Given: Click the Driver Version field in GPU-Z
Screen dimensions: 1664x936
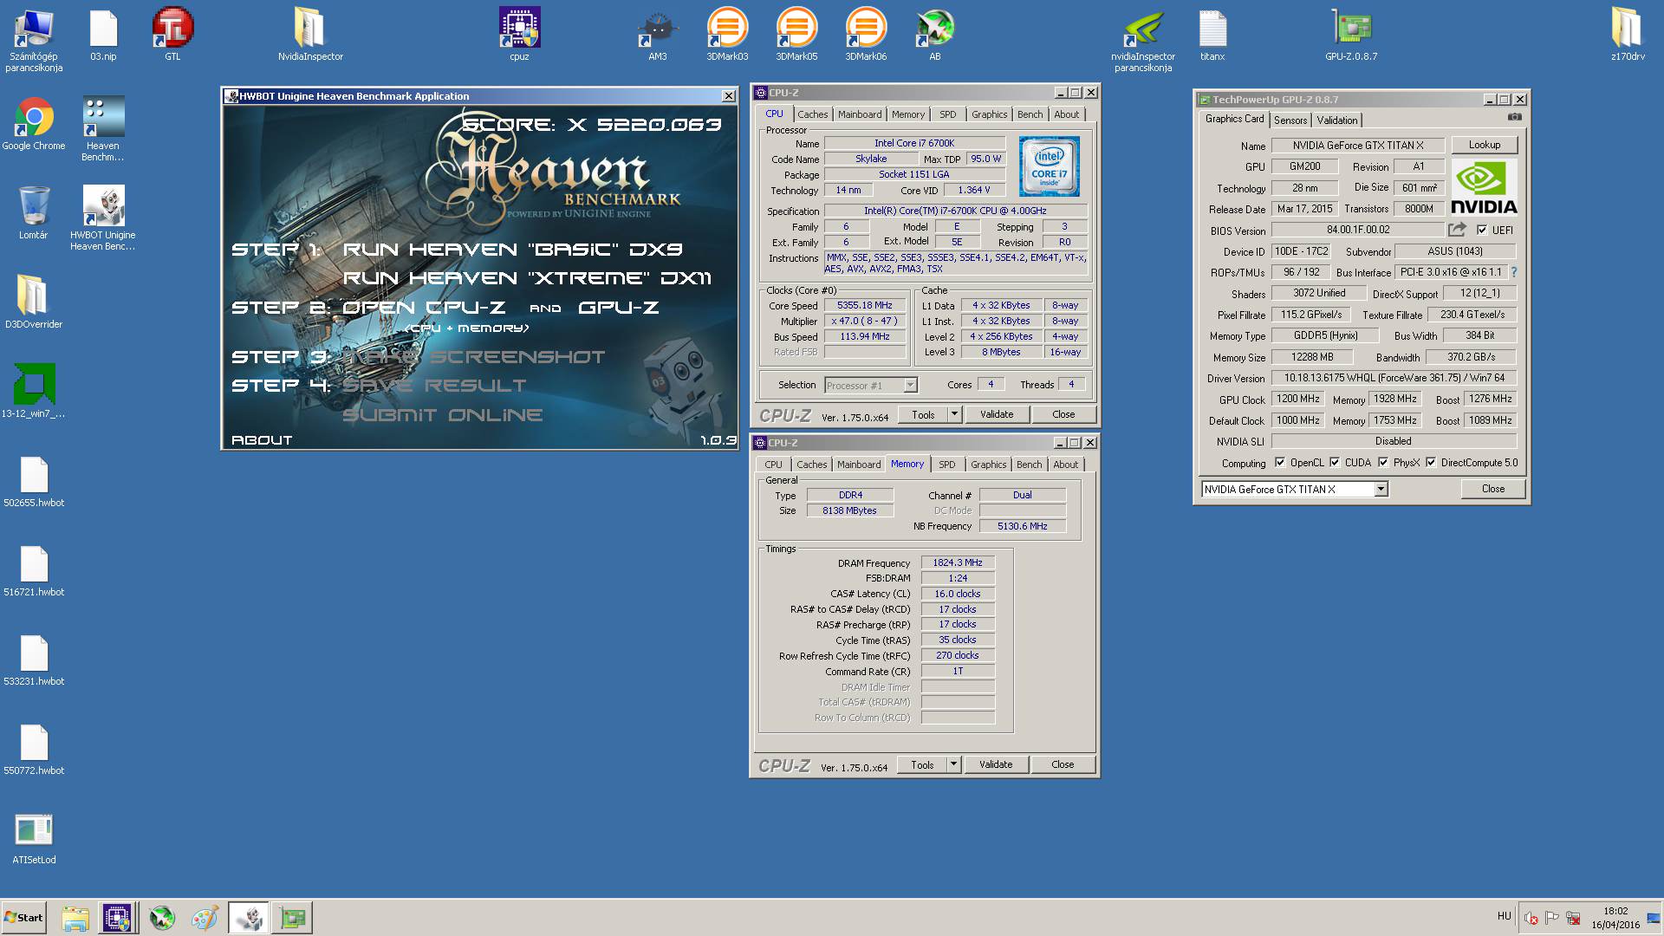Looking at the screenshot, I should [x=1394, y=378].
